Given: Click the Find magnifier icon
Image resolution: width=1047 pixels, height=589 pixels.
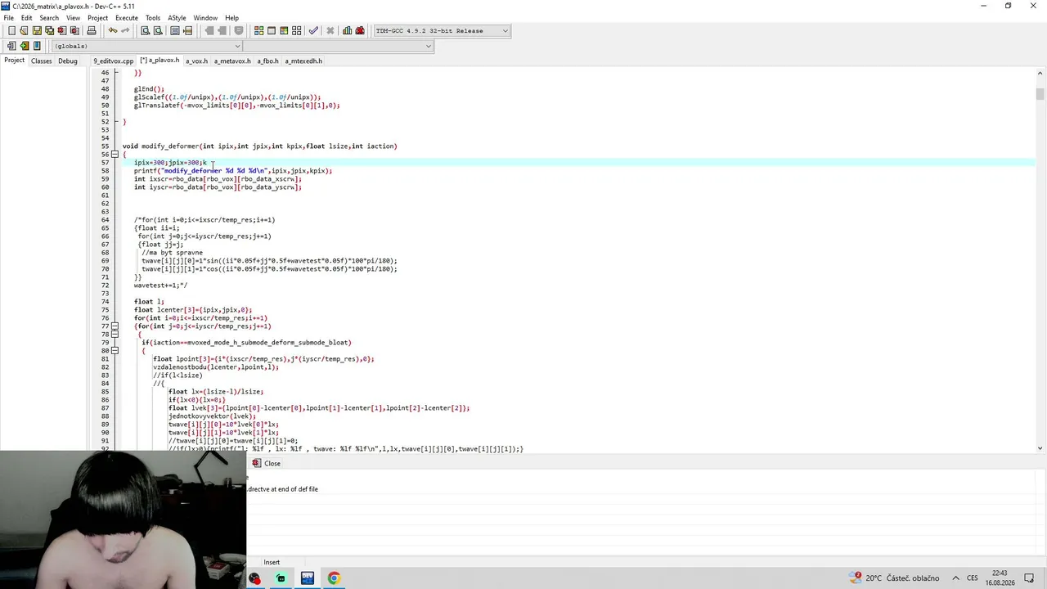Looking at the screenshot, I should (x=145, y=31).
